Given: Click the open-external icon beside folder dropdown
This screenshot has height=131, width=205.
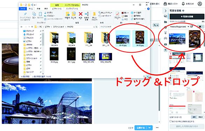Looking at the screenshot, I should (192, 26).
